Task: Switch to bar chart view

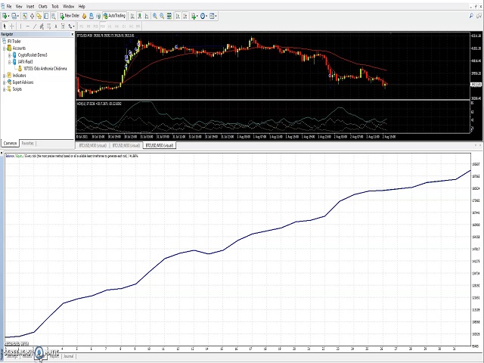Action: pyautogui.click(x=132, y=16)
